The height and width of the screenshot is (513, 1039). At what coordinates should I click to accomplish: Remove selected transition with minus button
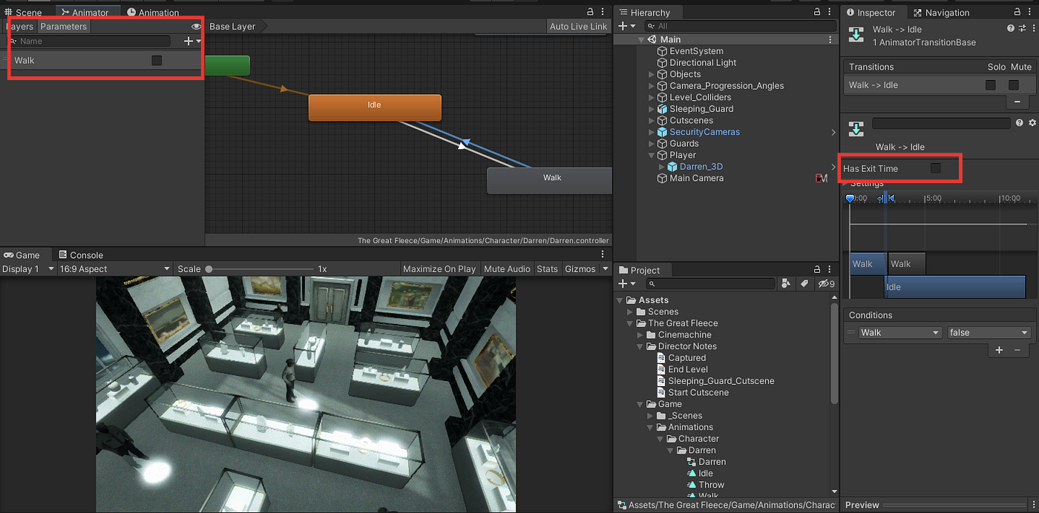tap(1017, 102)
